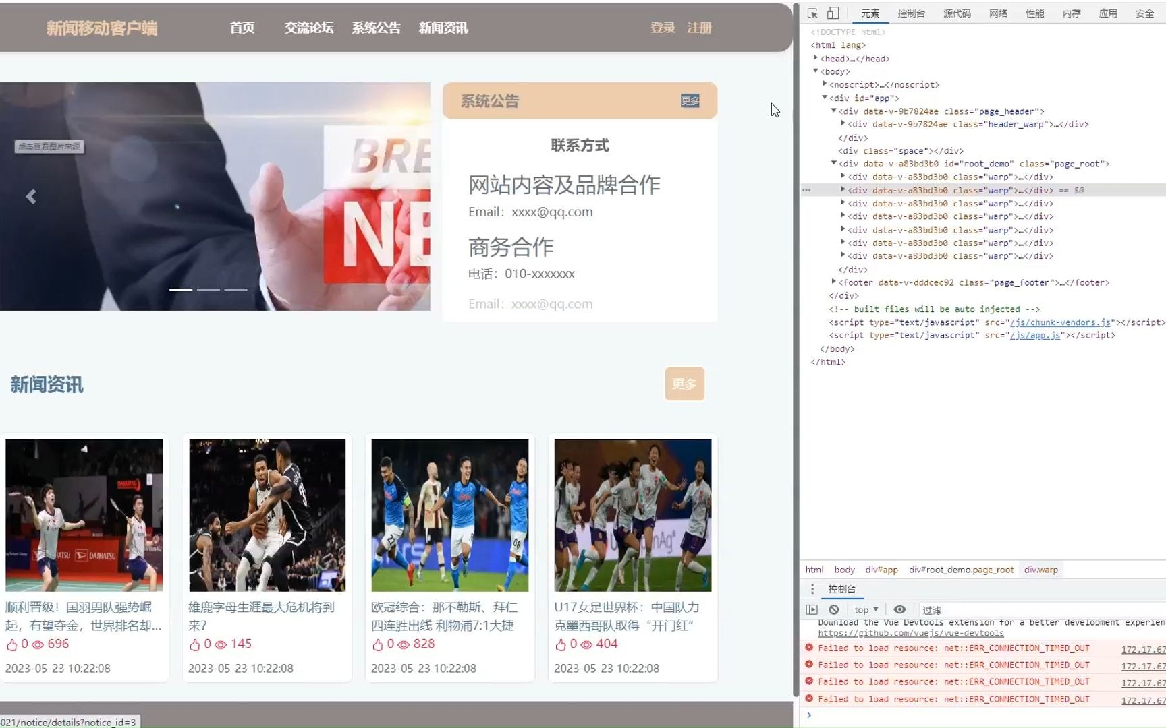Screen dimensions: 1166x728
Task: Select the div#app breadcrumb
Action: (881, 570)
